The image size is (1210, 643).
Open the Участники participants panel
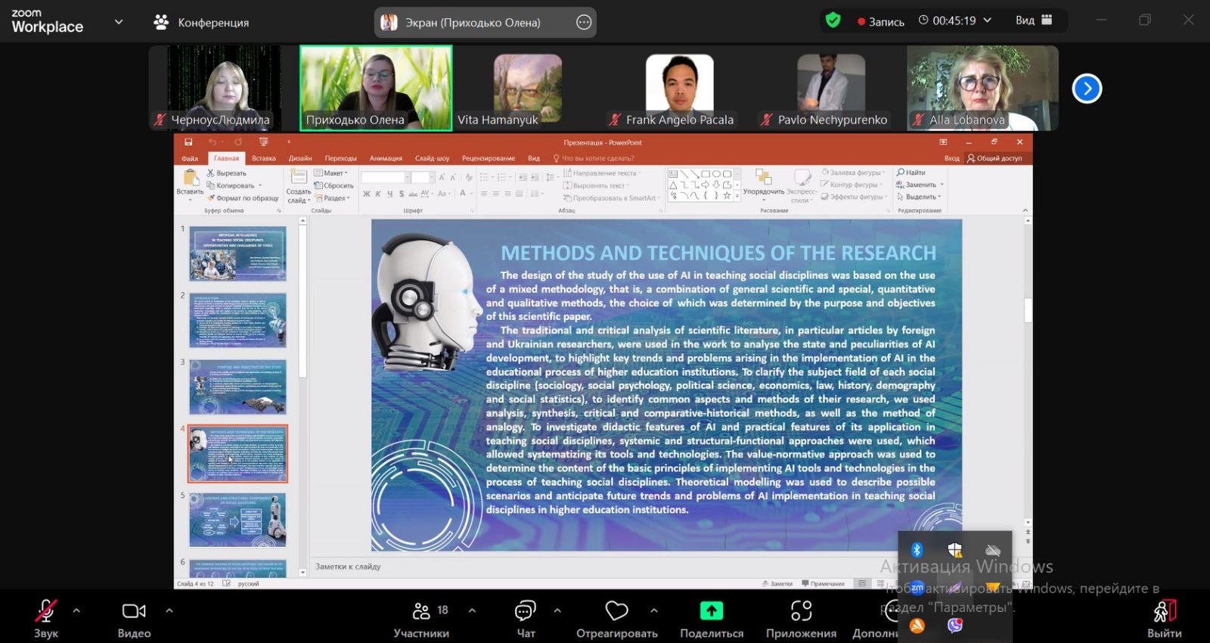(421, 617)
